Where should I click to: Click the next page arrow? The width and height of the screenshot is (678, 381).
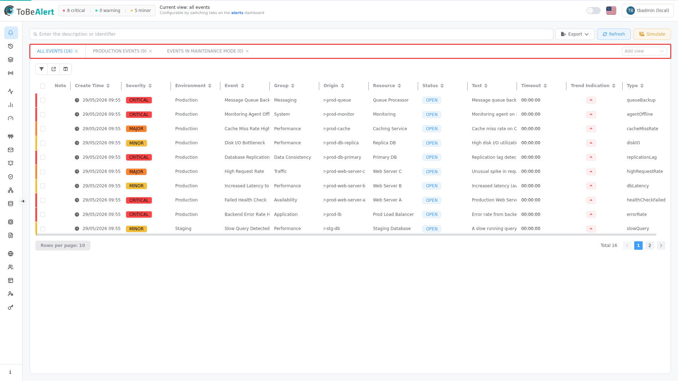661,246
